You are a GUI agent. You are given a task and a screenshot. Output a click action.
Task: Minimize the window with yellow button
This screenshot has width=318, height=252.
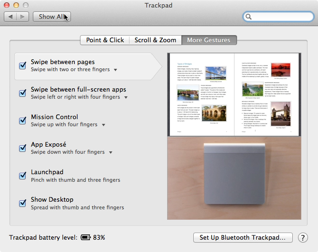pos(16,5)
